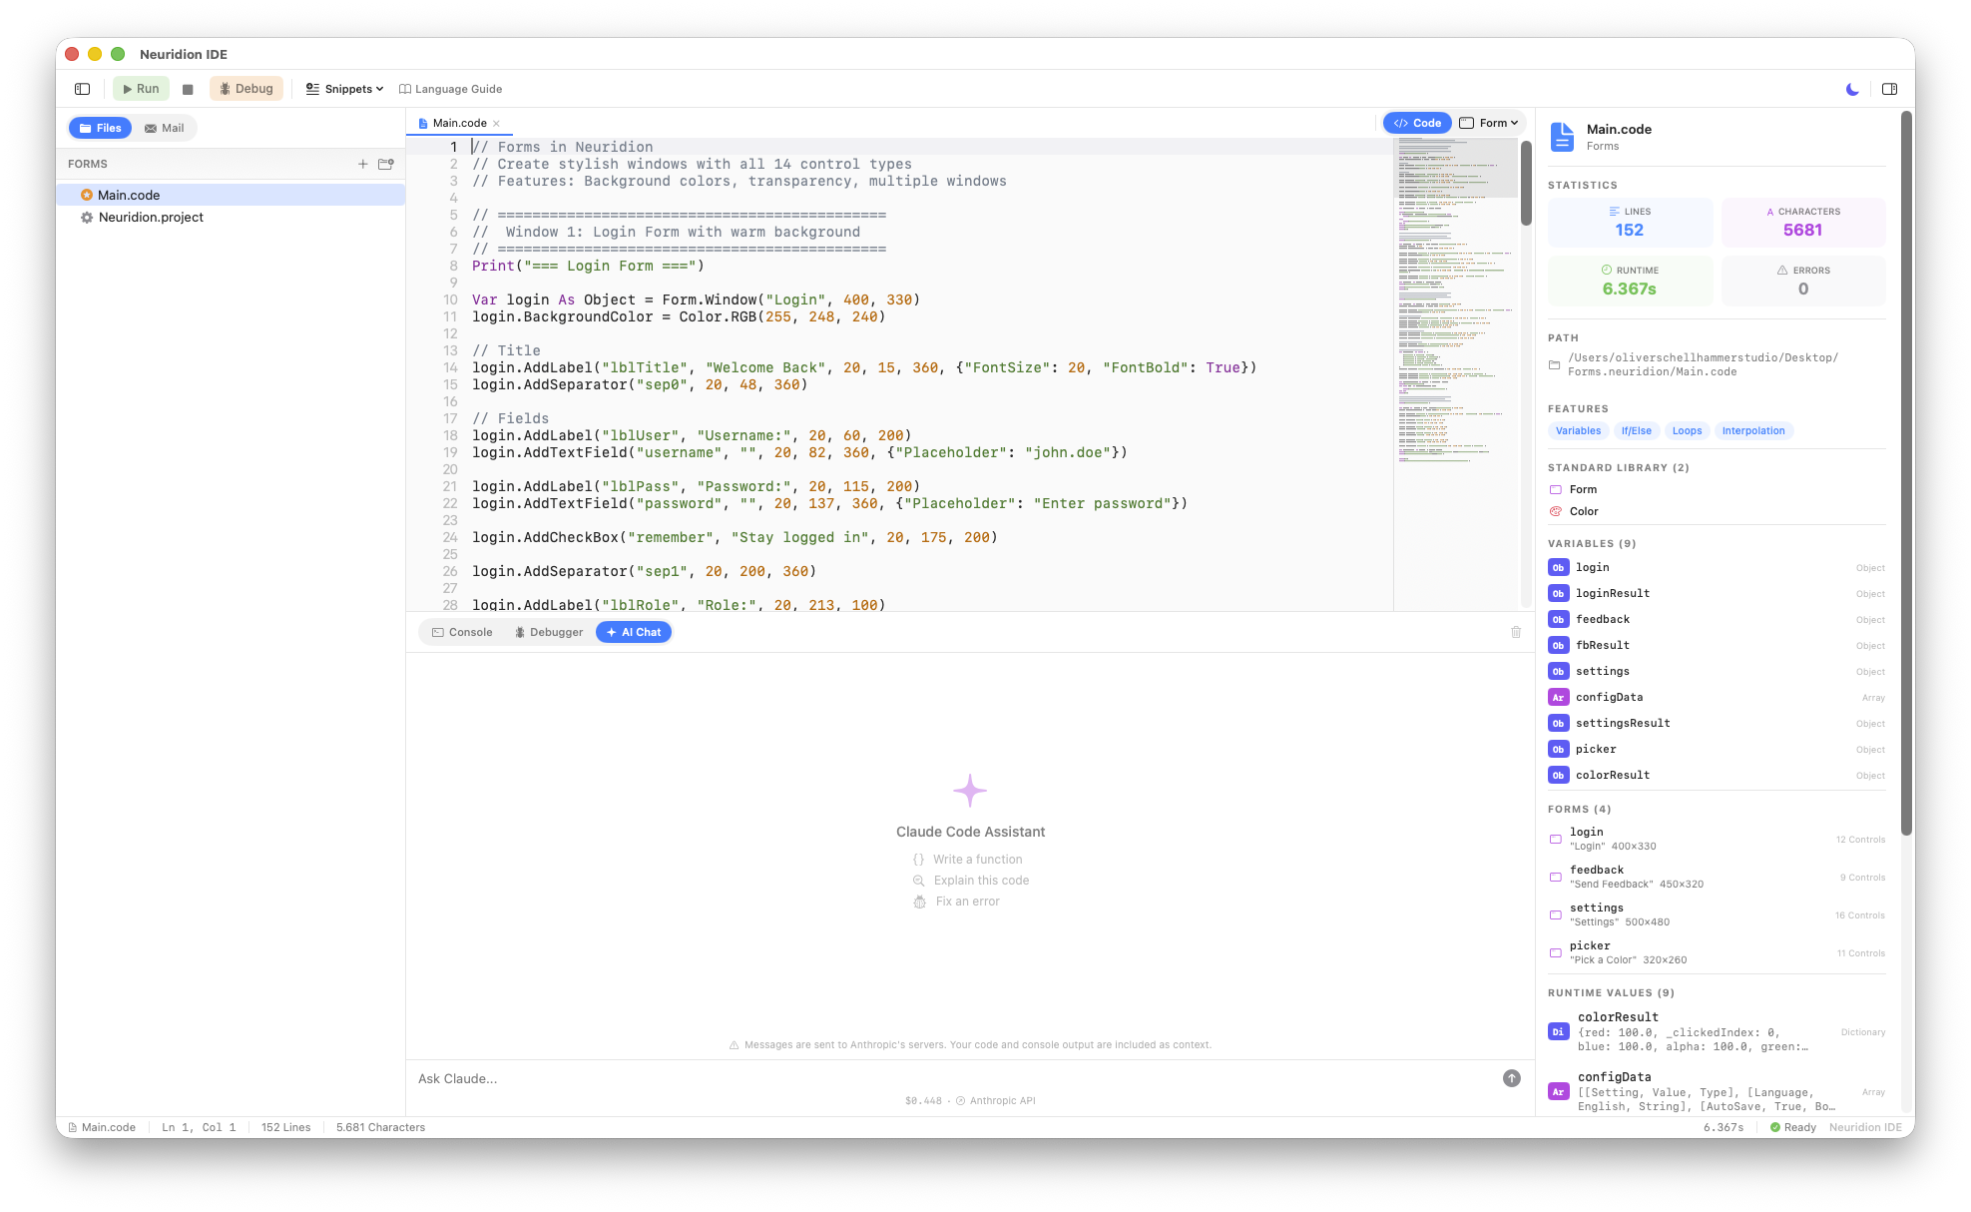The height and width of the screenshot is (1212, 1971).
Task: Click the folder icon in the Forms panel header
Action: tap(386, 164)
